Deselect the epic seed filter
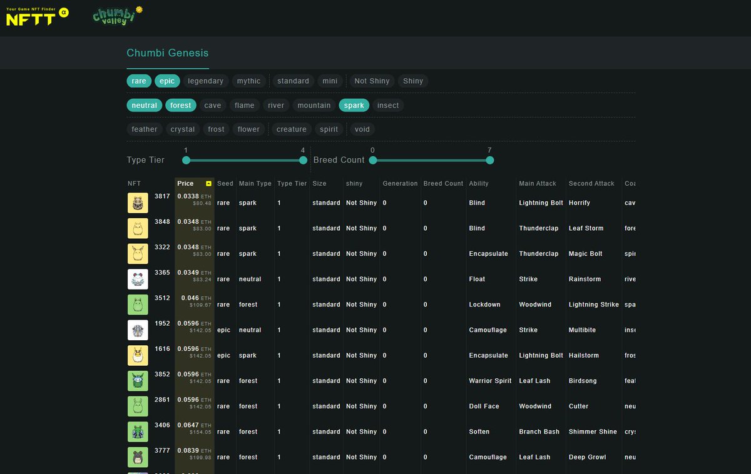Image resolution: width=751 pixels, height=474 pixels. [x=167, y=81]
